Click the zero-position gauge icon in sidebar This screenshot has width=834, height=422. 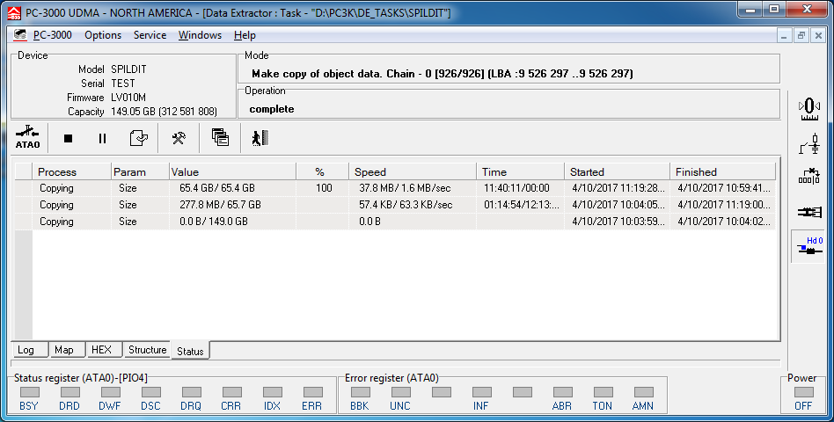pos(809,109)
